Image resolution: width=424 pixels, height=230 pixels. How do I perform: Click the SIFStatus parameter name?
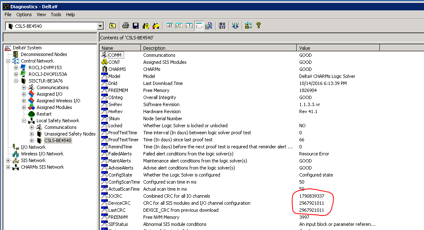[118, 224]
